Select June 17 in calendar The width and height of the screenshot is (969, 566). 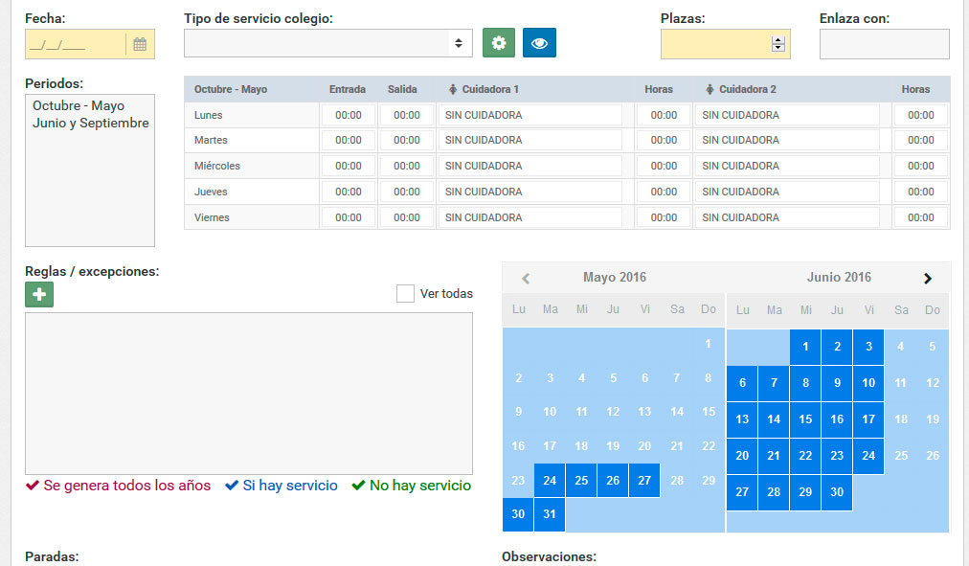[x=868, y=419]
